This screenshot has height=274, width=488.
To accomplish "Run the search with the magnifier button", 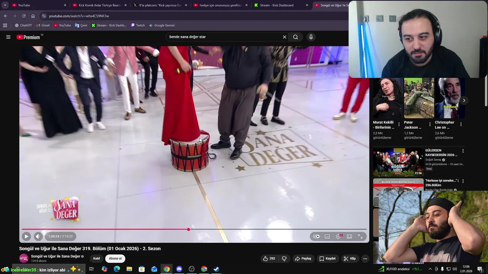I will tap(295, 37).
